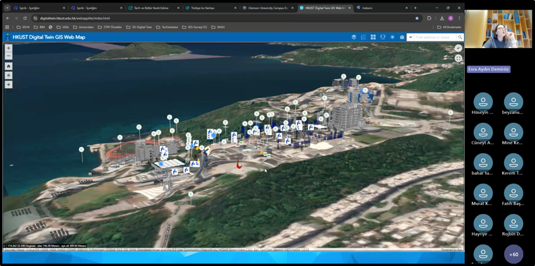Screen dimensions: 535x266
Task: Click the Find address or place field
Action: tap(433, 37)
